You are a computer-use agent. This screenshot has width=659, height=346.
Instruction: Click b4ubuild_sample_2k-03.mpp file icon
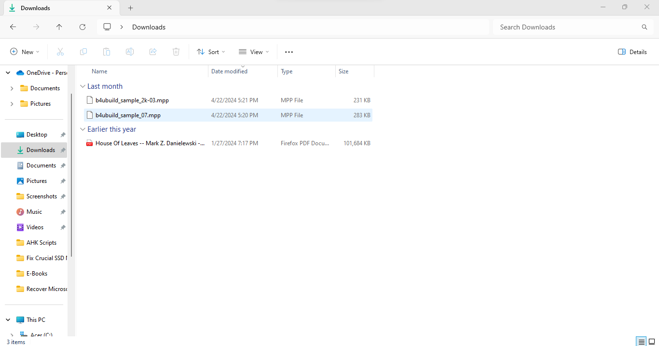click(x=89, y=100)
